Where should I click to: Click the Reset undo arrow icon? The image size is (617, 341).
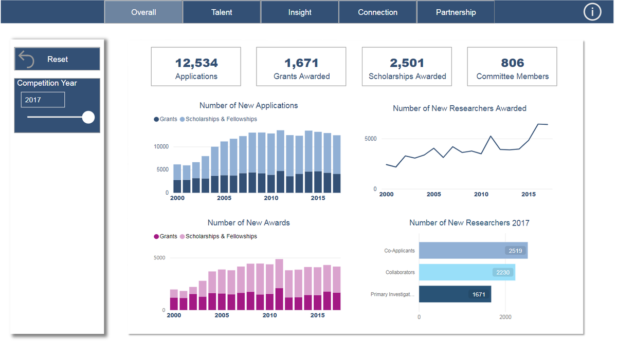(26, 60)
